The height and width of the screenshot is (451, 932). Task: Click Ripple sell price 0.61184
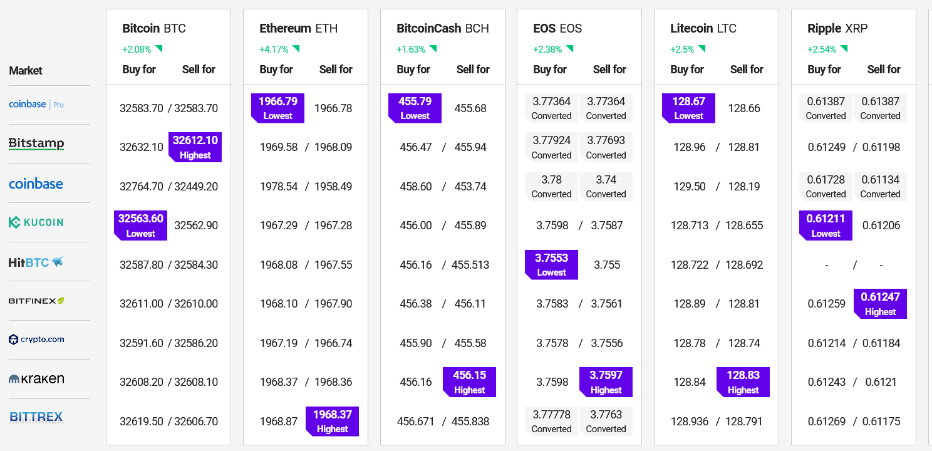click(881, 343)
